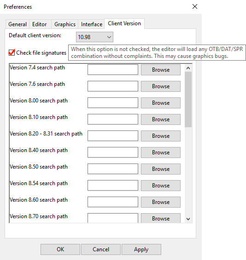246x260 pixels.
Task: Browse for Version 8.20 - 8.31 path
Action: tap(161, 136)
